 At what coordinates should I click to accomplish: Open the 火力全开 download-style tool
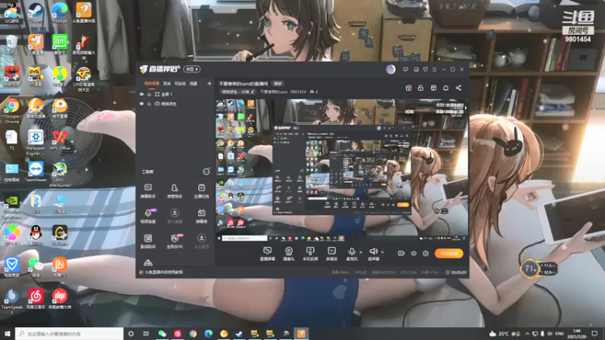click(x=201, y=241)
